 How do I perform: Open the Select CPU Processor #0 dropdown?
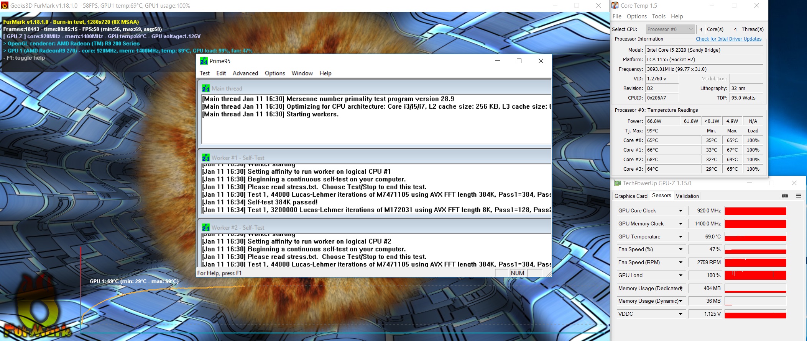(x=670, y=29)
